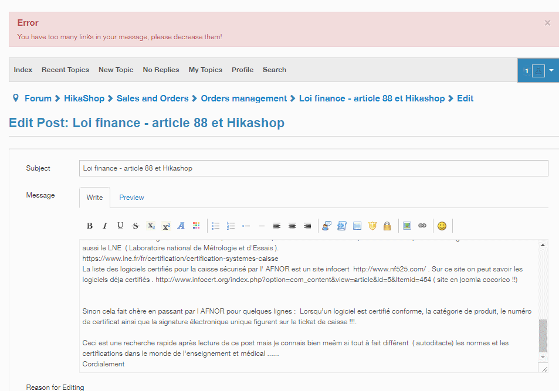Click the 'too many links' error text
This screenshot has height=391, width=559.
[120, 37]
